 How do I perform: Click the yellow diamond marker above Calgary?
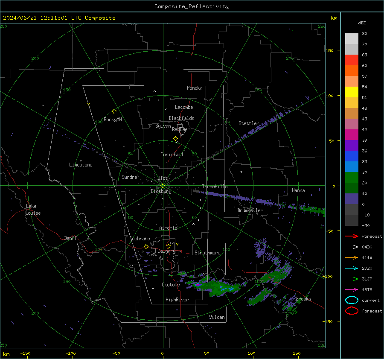(169, 246)
